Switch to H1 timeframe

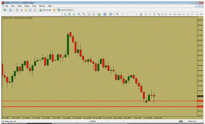(184, 14)
